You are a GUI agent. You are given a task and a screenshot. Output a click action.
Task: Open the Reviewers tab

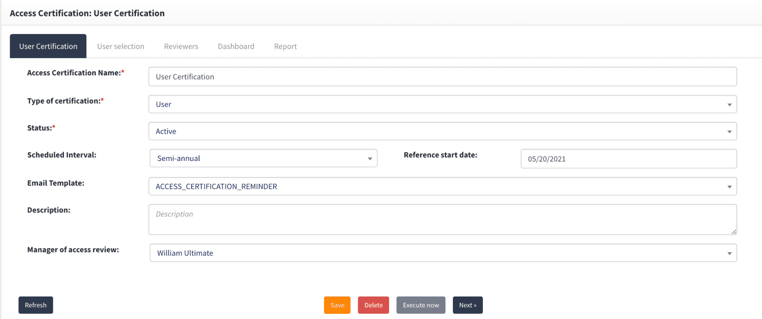[x=181, y=47]
